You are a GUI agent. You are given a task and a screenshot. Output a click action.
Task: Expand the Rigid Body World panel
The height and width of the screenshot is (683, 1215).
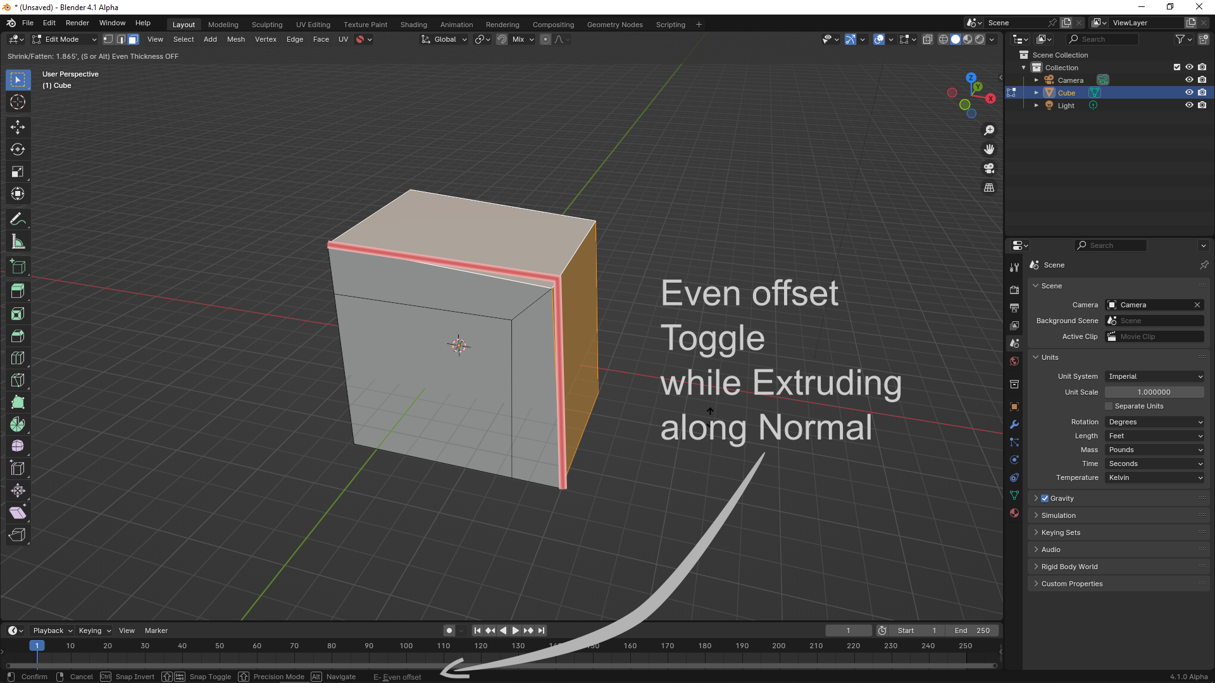pos(1069,567)
